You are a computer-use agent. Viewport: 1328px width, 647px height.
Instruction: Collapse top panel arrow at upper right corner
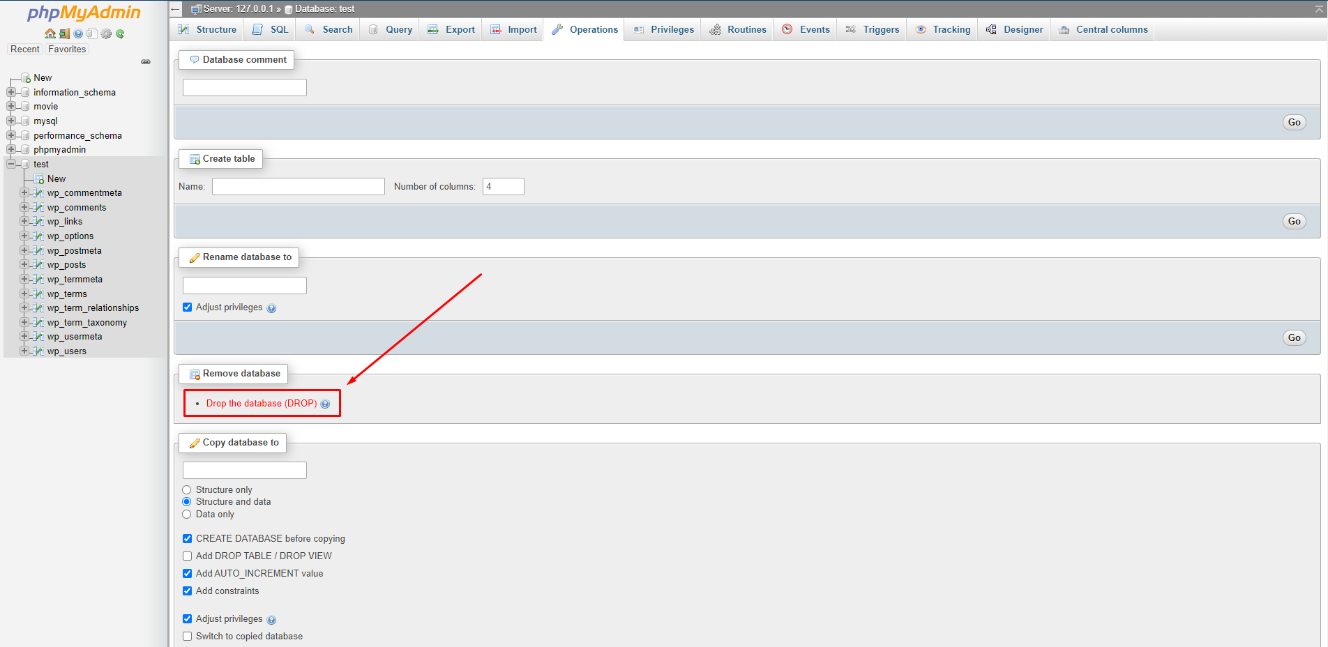click(x=1319, y=8)
